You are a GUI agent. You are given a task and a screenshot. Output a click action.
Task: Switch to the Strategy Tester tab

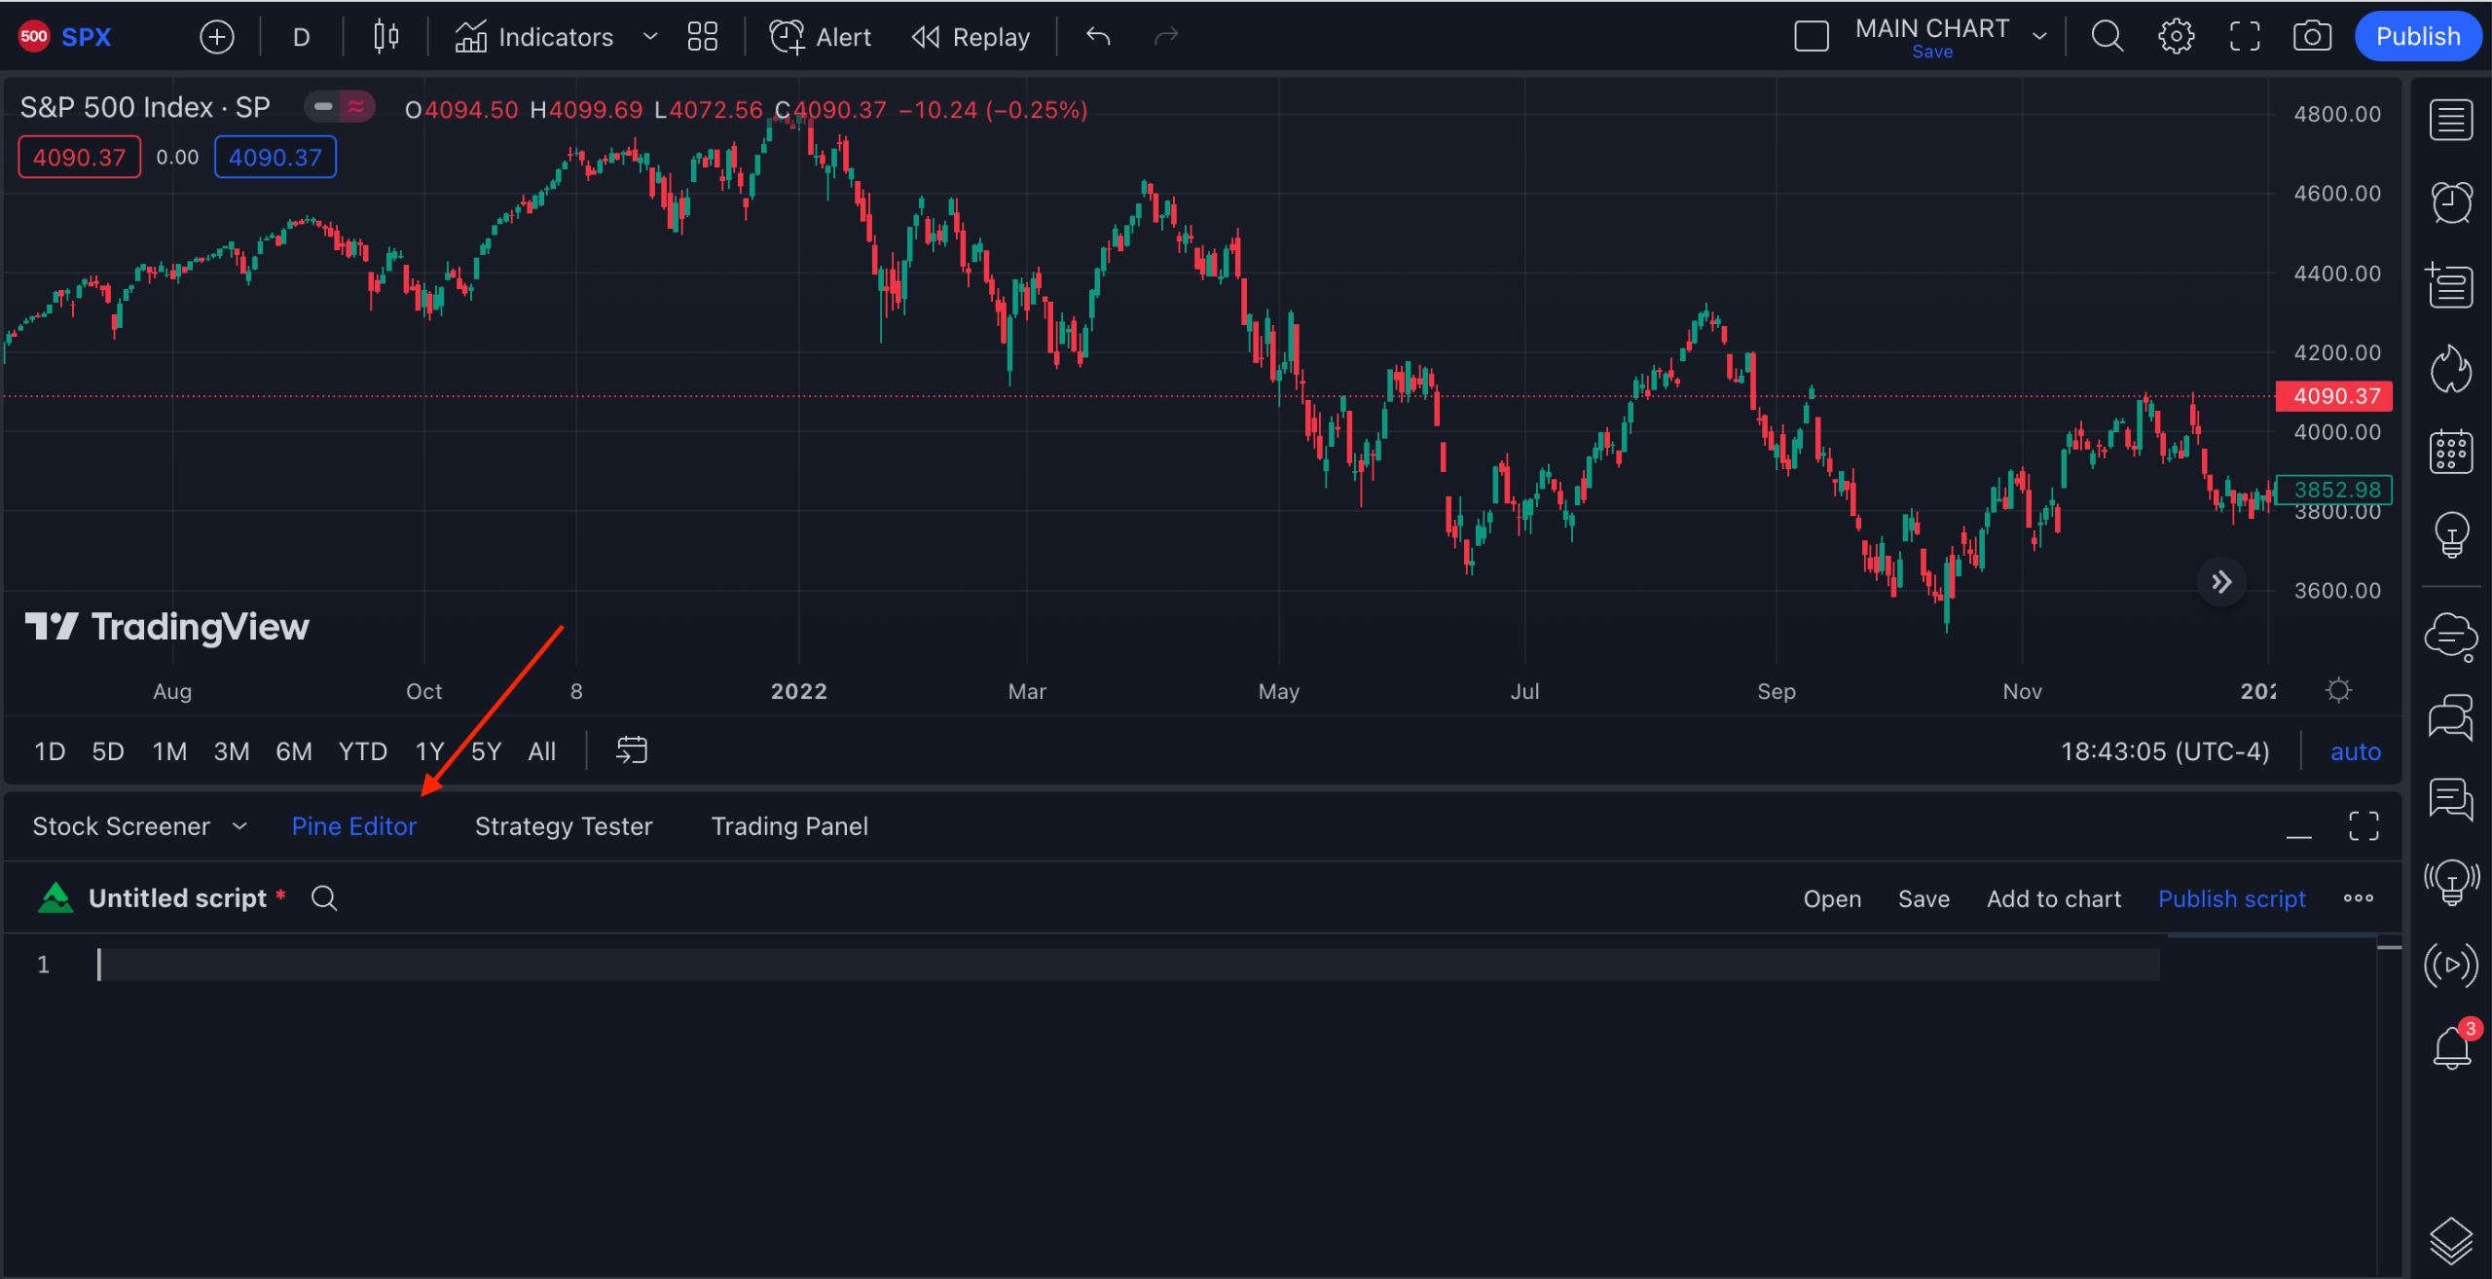pyautogui.click(x=564, y=826)
